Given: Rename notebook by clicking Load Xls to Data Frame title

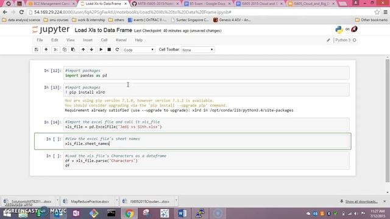Looking at the screenshot, I should pos(103,30).
